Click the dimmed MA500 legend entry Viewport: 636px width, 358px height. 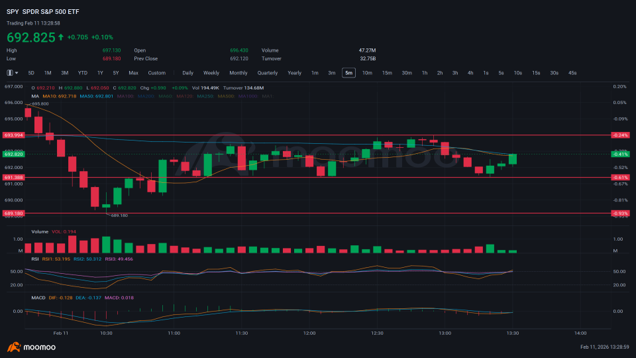coord(227,97)
